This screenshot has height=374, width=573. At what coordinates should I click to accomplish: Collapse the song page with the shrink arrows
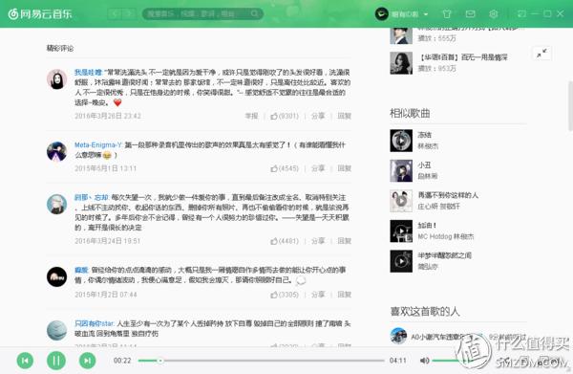541,54
